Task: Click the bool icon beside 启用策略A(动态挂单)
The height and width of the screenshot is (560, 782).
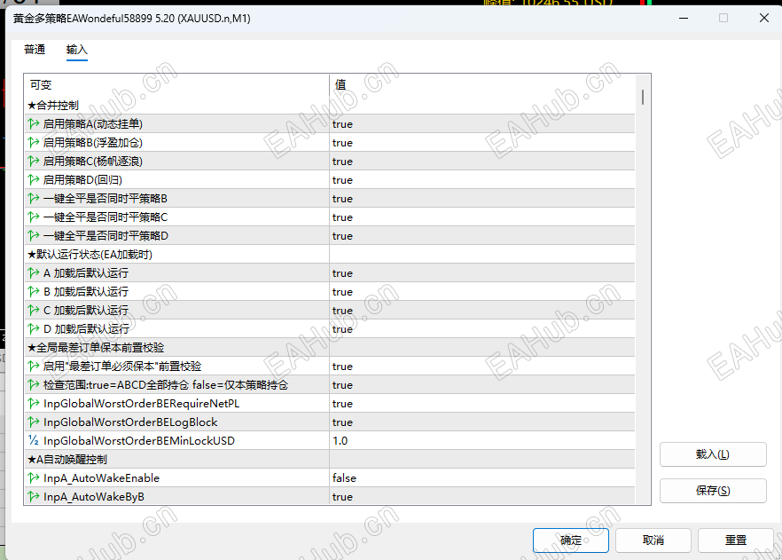Action: pos(34,123)
